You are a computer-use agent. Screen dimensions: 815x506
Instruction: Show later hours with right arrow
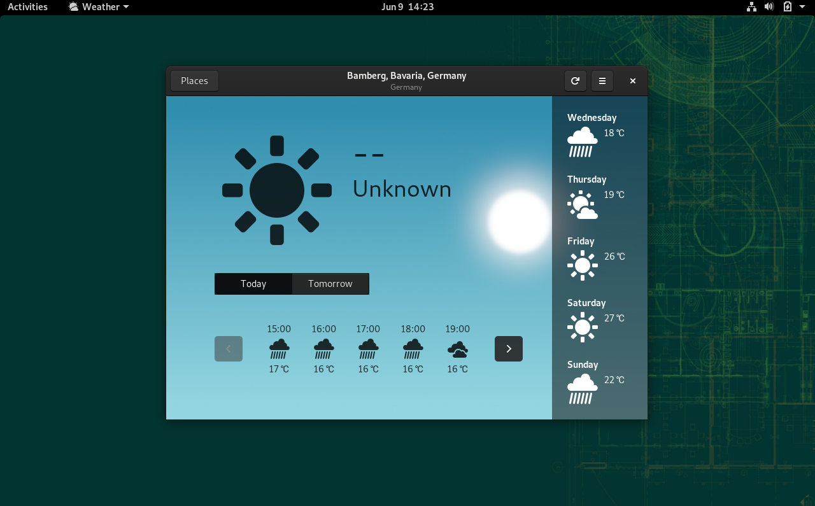coord(508,349)
